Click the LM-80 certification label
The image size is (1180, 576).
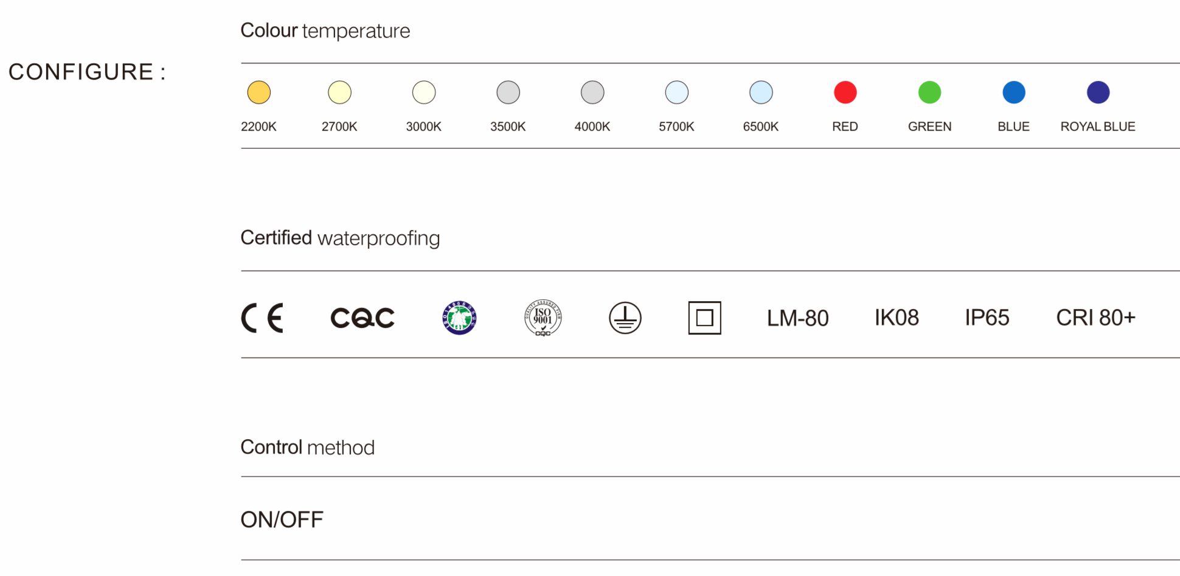pos(797,318)
